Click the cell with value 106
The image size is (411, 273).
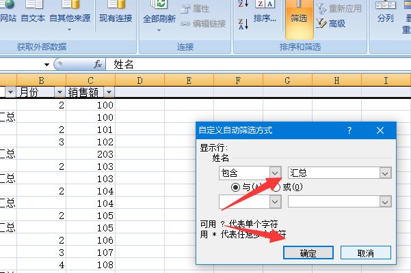tap(90, 240)
